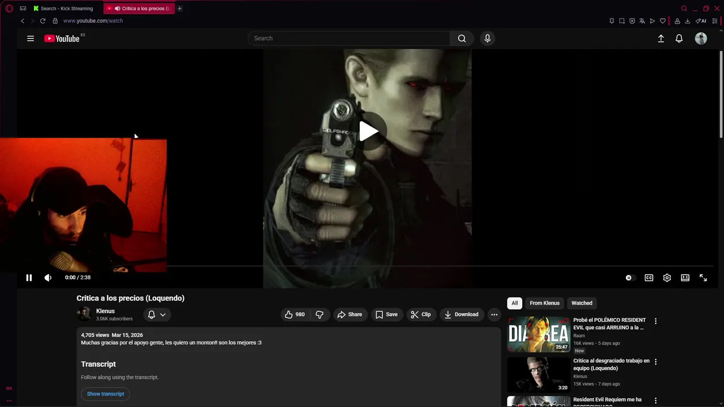Dislike the video
The width and height of the screenshot is (724, 407).
click(320, 314)
